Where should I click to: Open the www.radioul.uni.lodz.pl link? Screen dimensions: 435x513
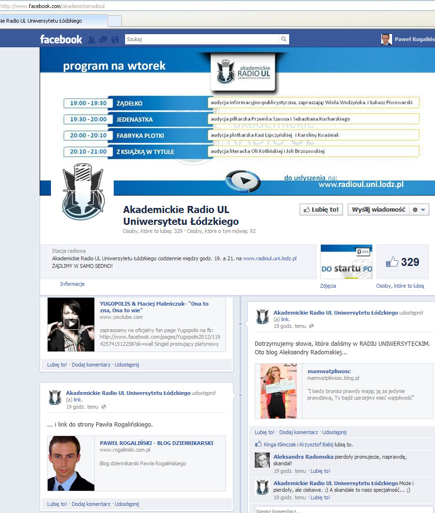[270, 258]
